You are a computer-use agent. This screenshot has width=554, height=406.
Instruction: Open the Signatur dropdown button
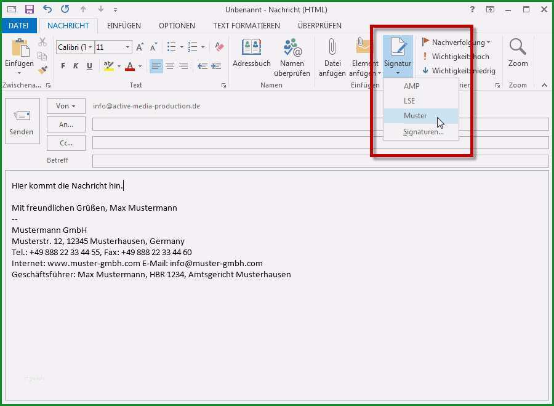398,57
